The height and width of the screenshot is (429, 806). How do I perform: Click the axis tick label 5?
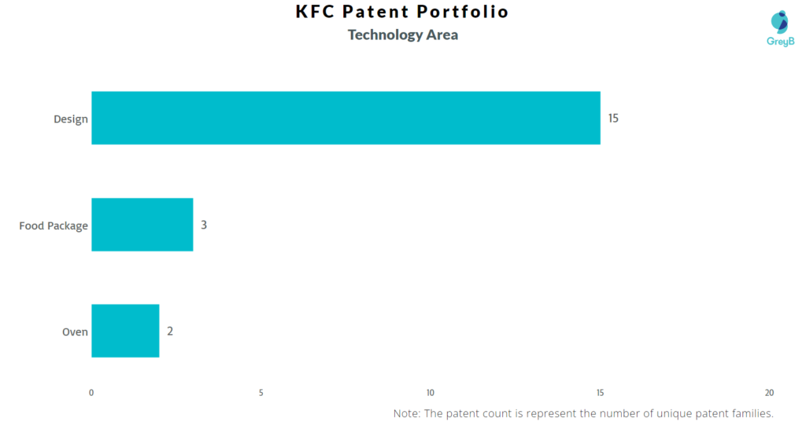pyautogui.click(x=261, y=393)
